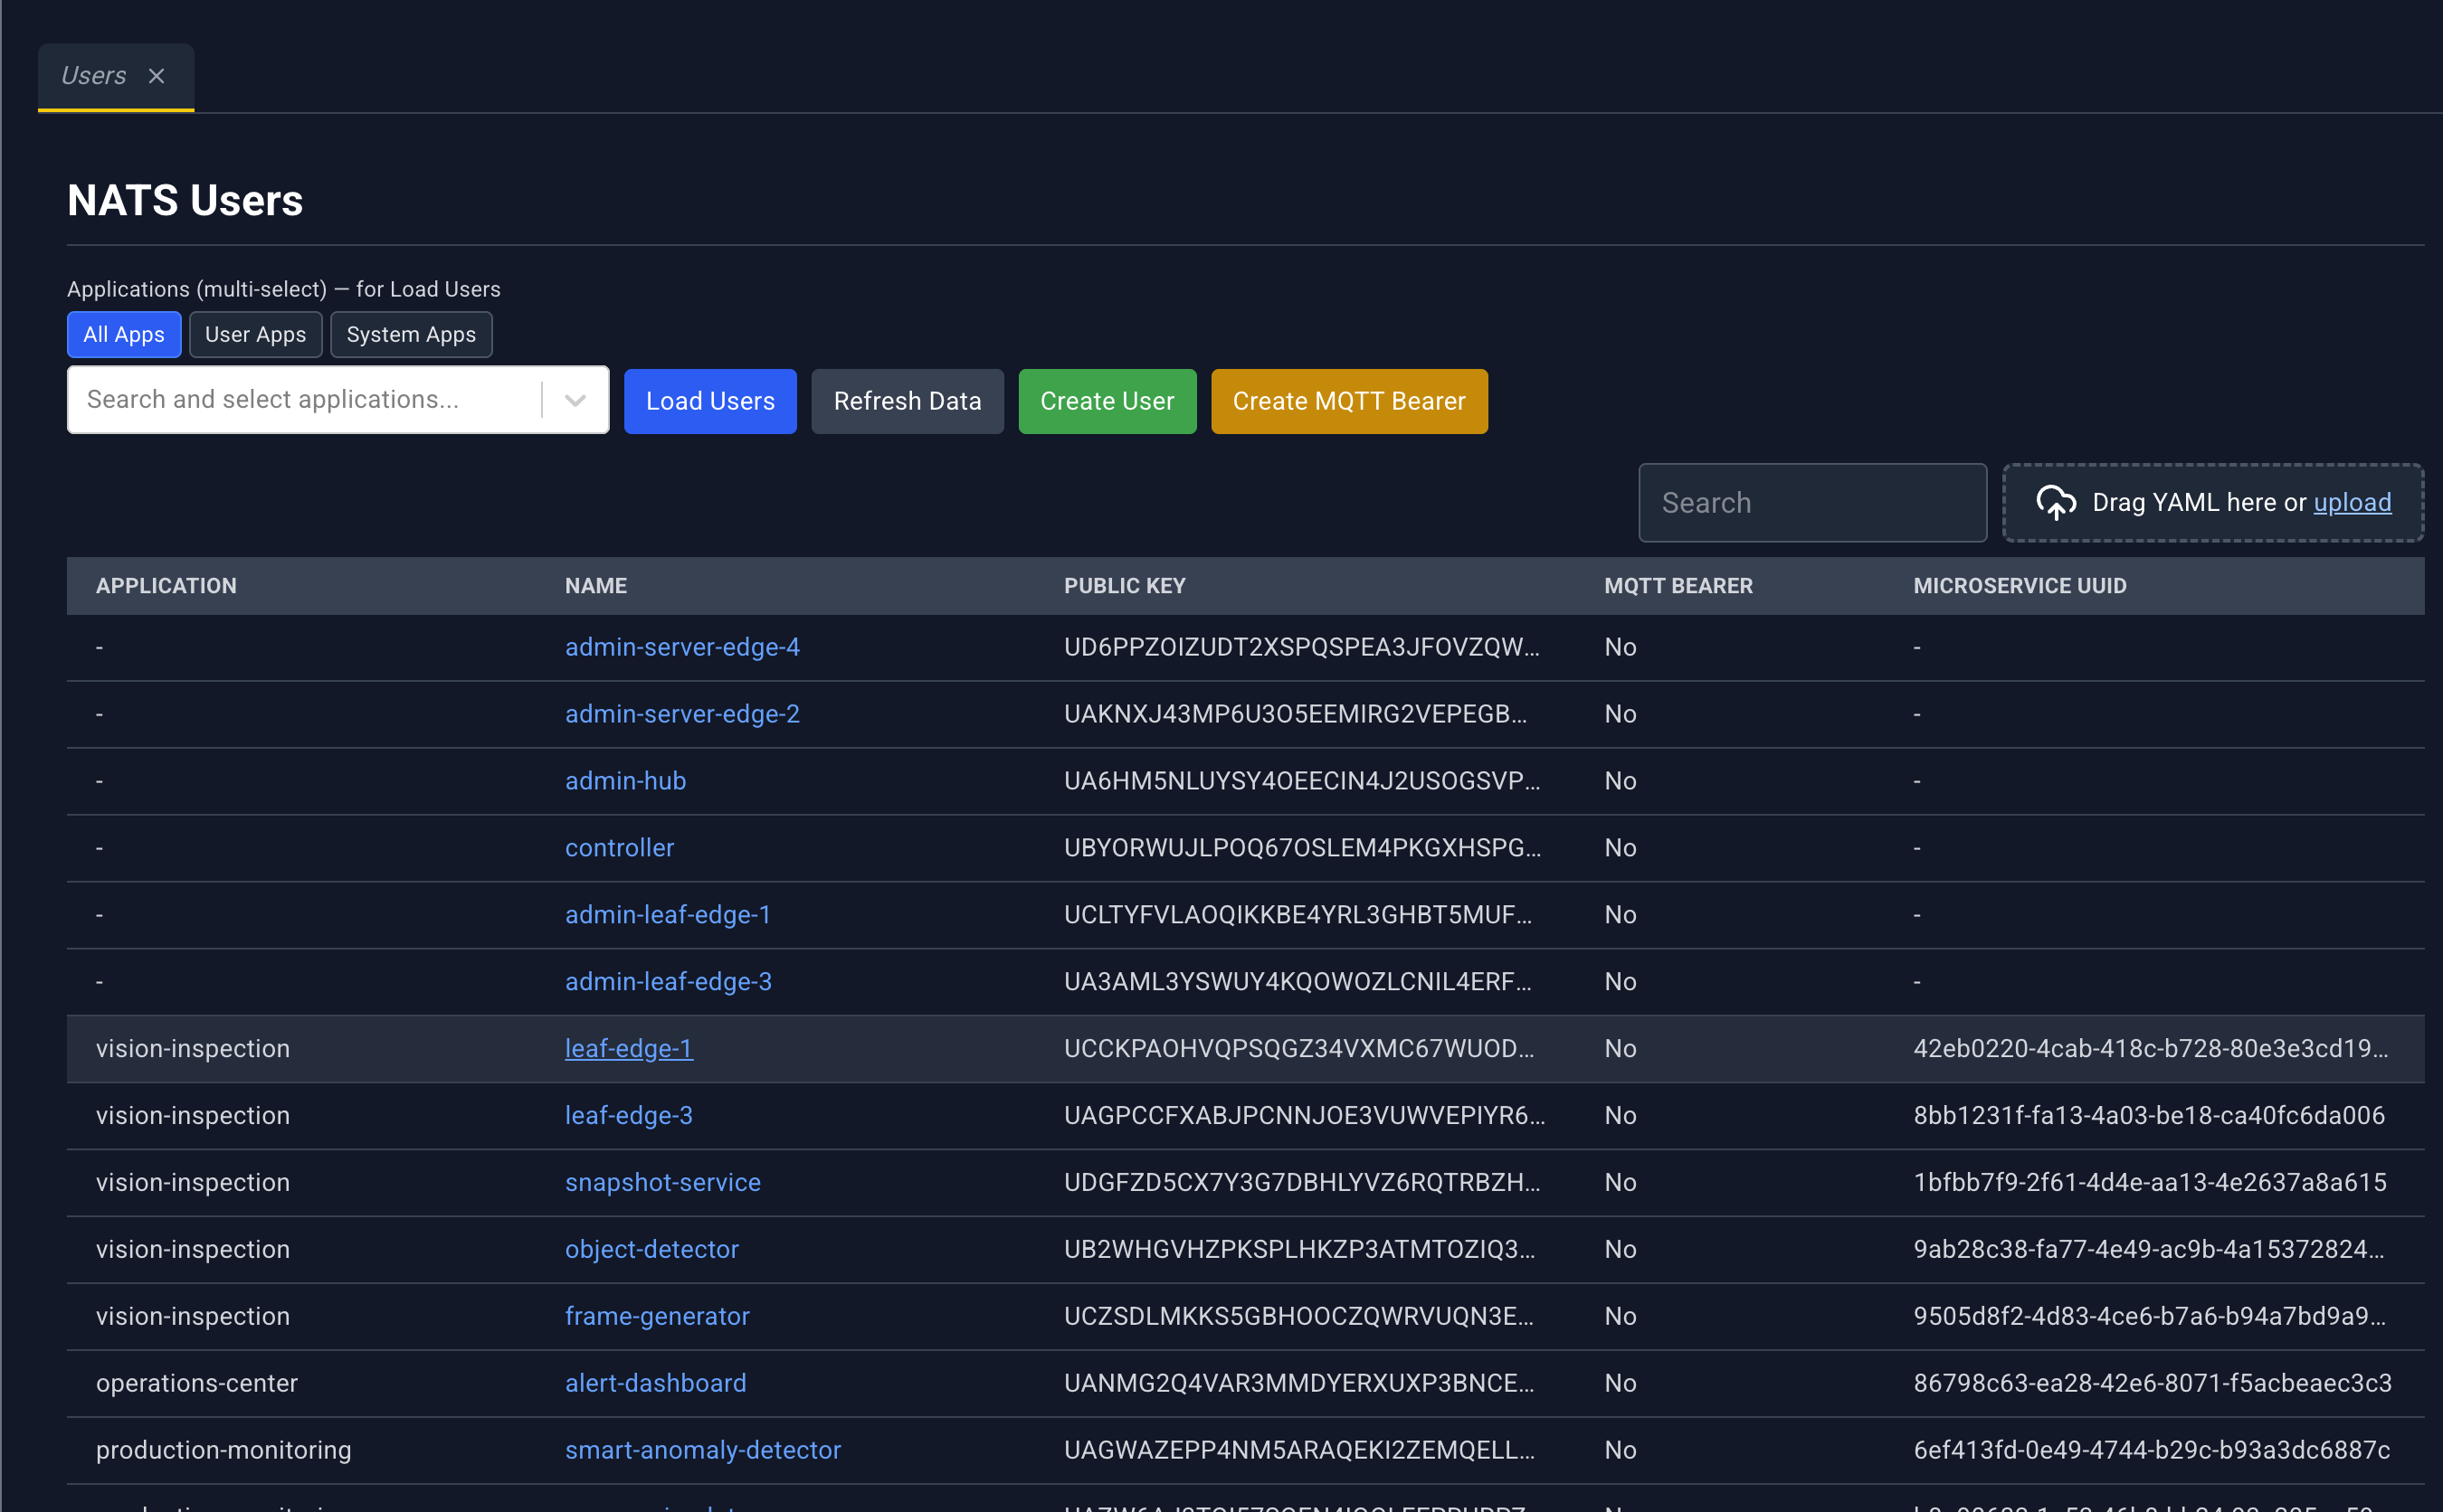Click UUID 86798c63-ea28-42e6-8071-f5acbeaec3c3

click(2153, 1384)
